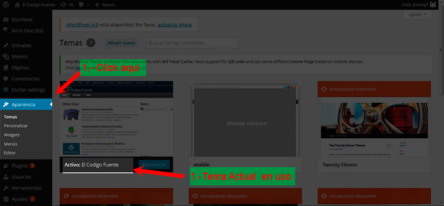Open the Hola, jhonnyf user menu

pyautogui.click(x=418, y=4)
